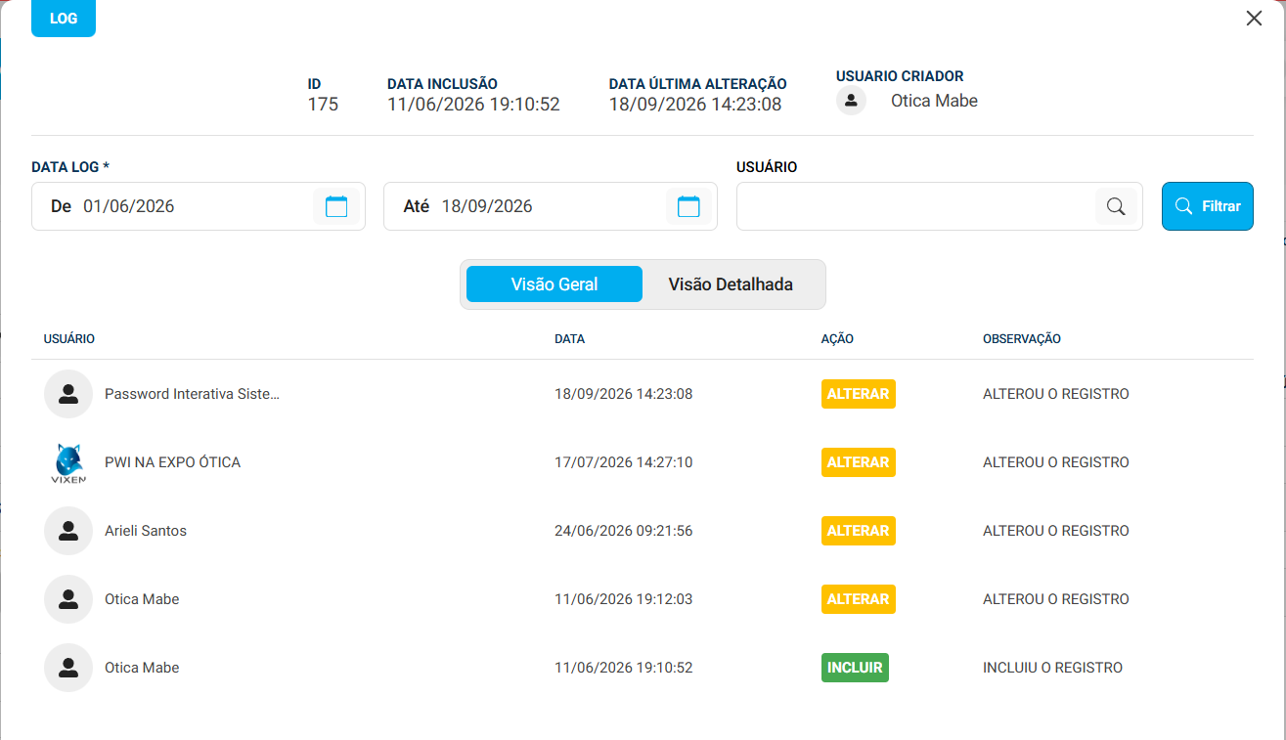Click the AÇÃO column header
The image size is (1286, 740).
837,339
